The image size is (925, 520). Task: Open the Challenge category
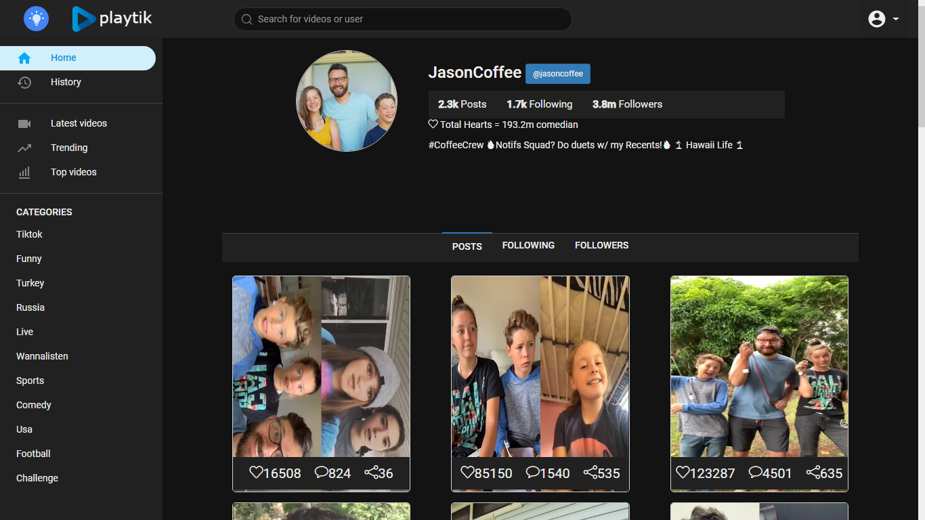click(37, 477)
